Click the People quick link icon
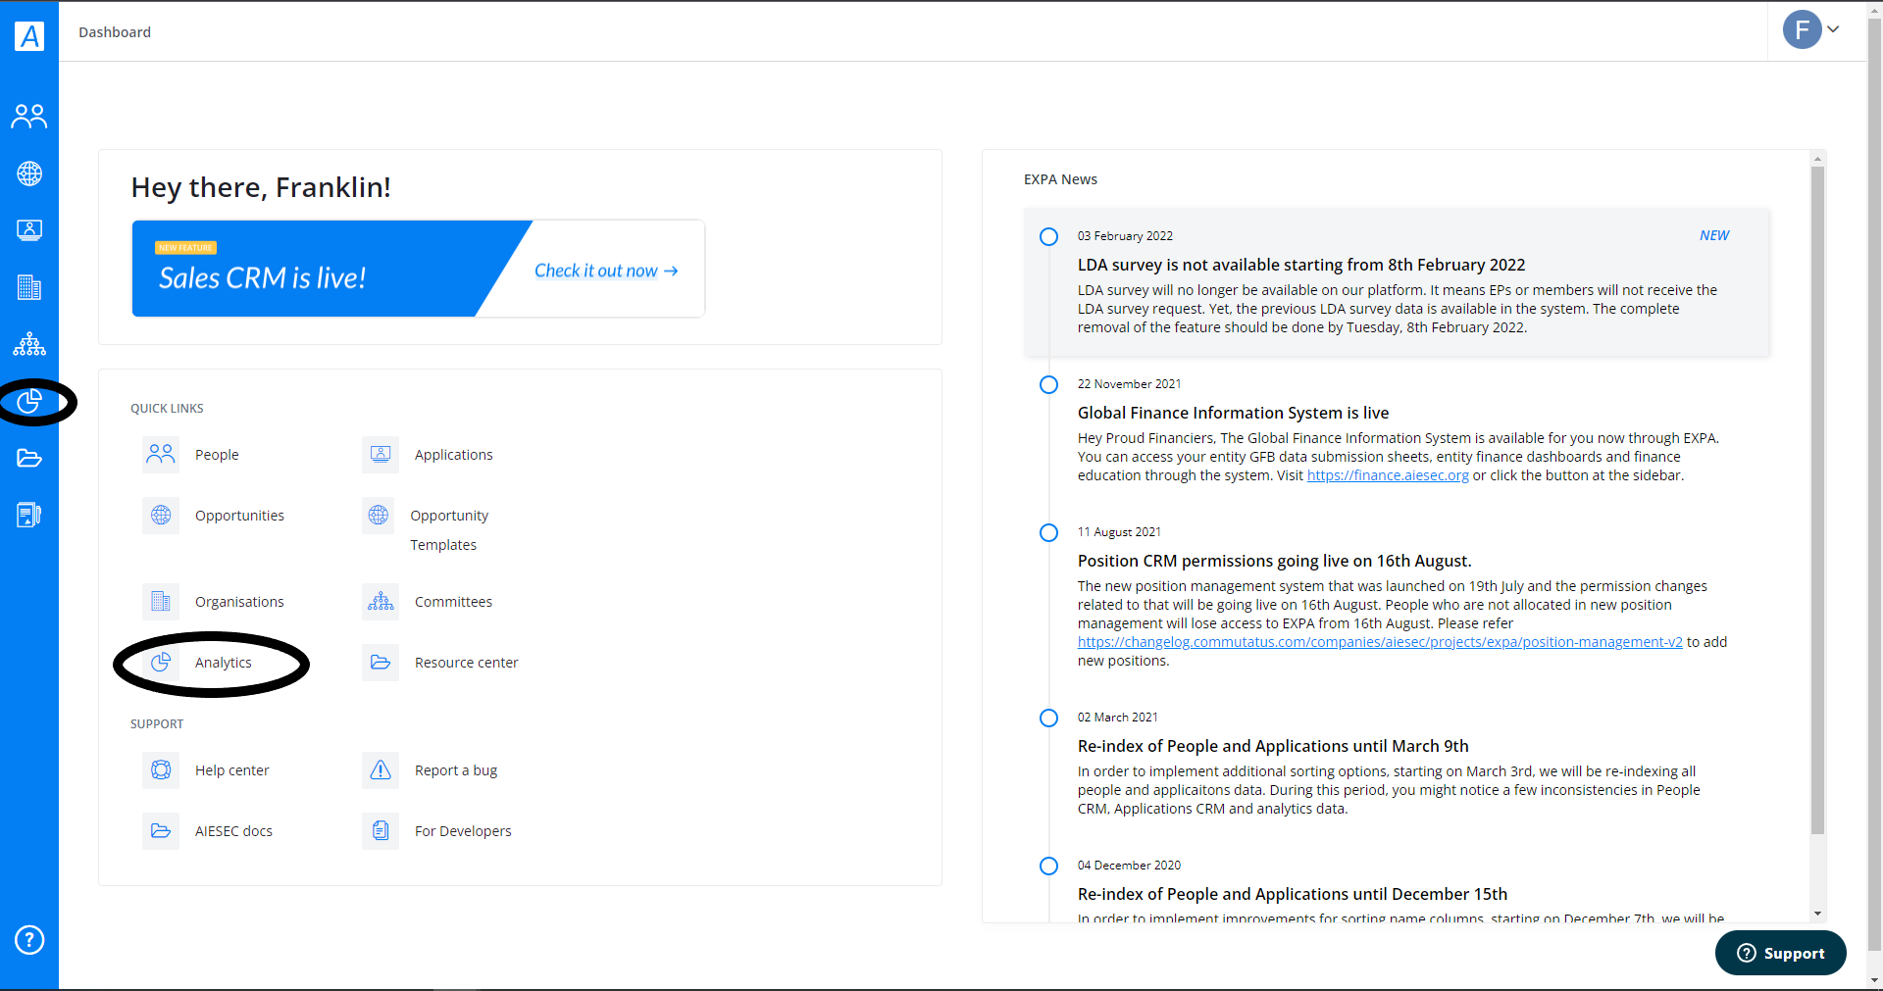This screenshot has height=991, width=1883. [161, 455]
